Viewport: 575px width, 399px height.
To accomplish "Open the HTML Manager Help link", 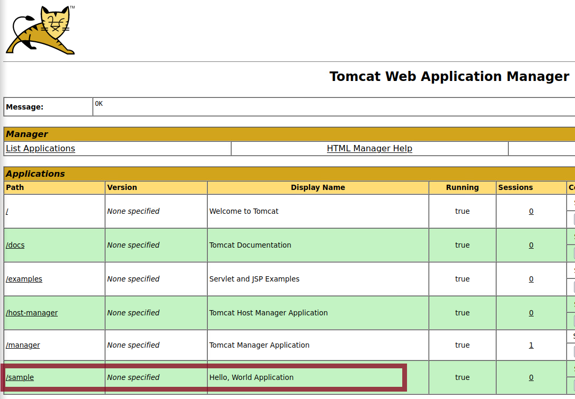I will [x=369, y=148].
